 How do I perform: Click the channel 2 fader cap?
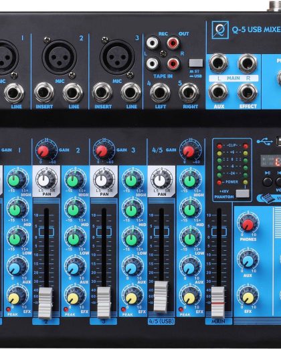tap(45, 303)
